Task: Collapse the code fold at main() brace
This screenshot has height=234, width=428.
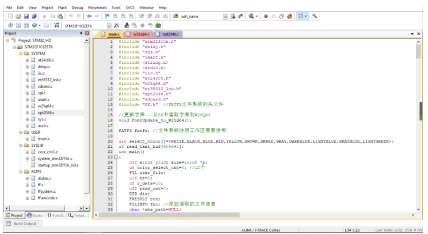Action: coord(116,157)
